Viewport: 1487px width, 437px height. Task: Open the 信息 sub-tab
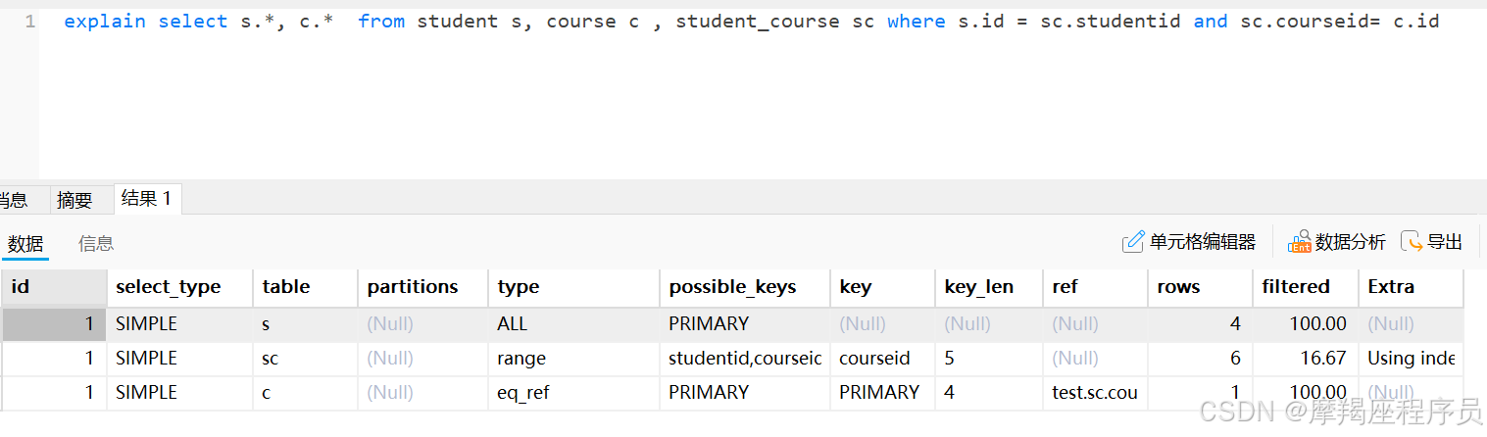pyautogui.click(x=96, y=243)
